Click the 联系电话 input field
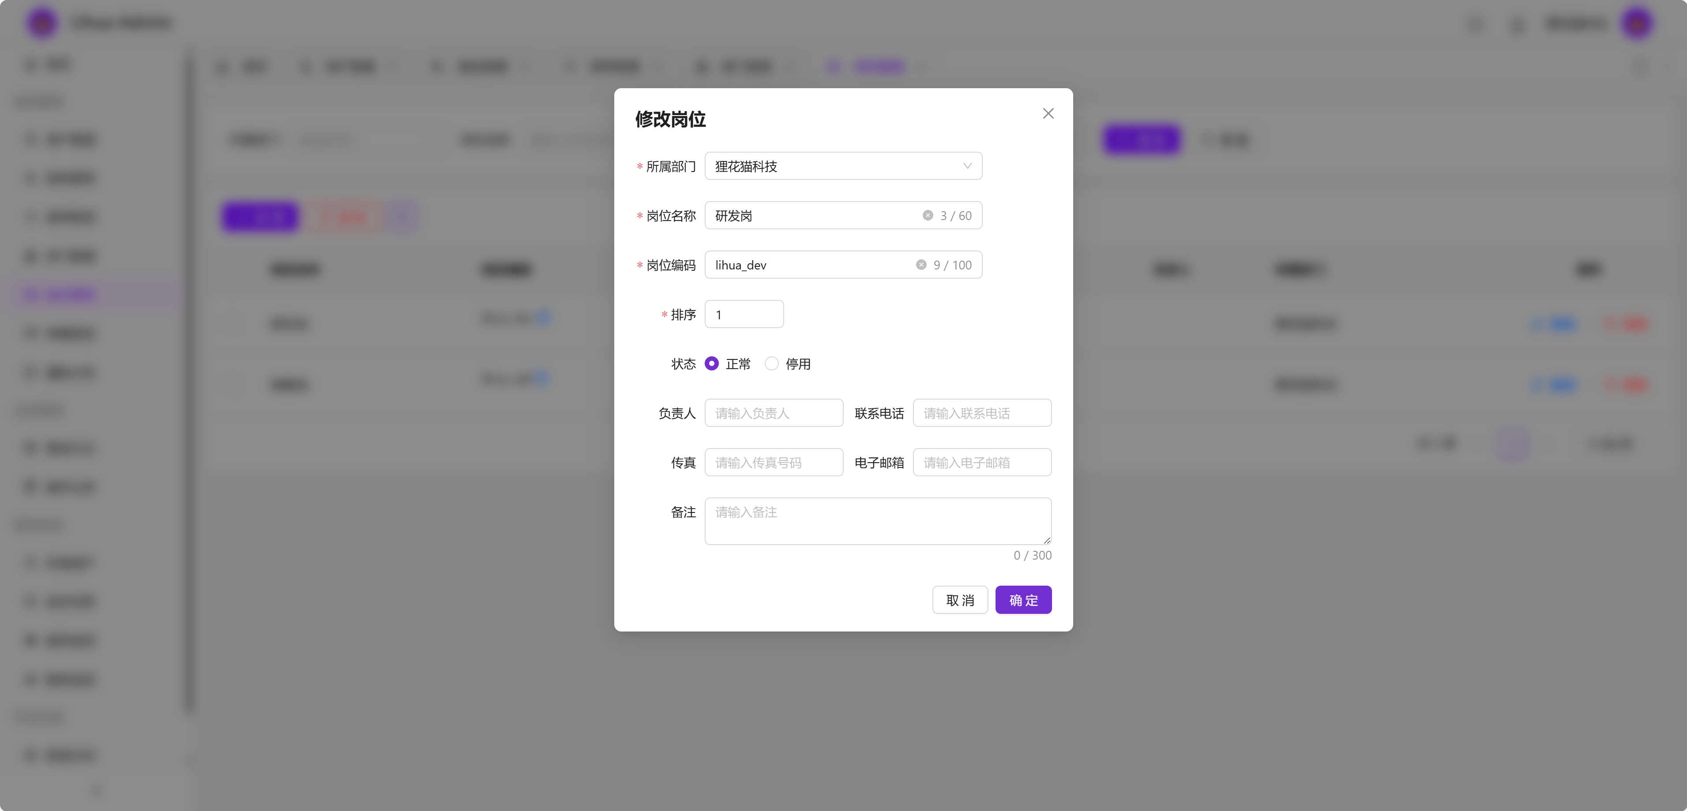The image size is (1687, 811). (982, 413)
